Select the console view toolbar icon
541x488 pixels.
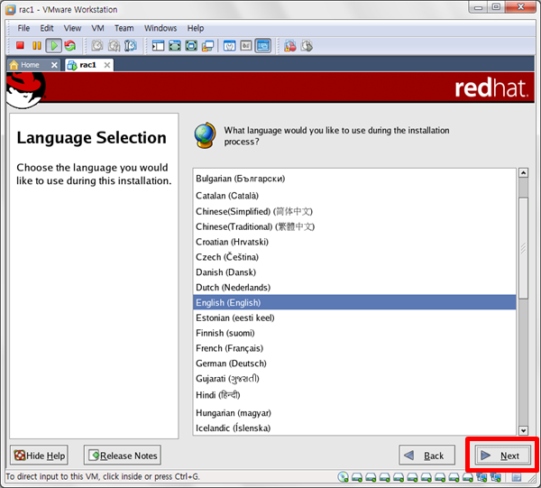[x=263, y=46]
